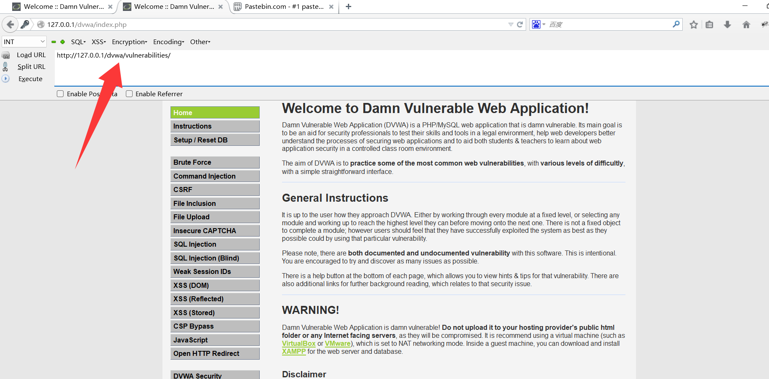Open downloads with the arrow icon

(x=727, y=24)
